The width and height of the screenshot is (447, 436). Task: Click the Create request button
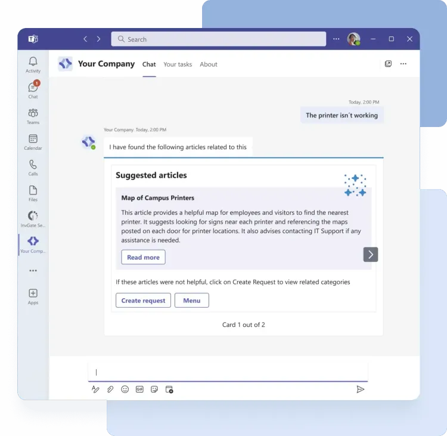point(143,301)
